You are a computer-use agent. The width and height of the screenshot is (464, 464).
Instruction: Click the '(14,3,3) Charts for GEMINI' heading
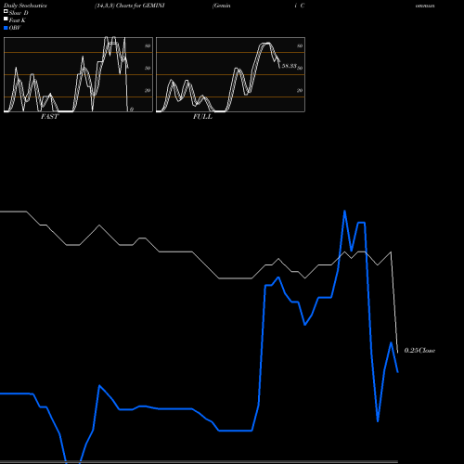130,6
